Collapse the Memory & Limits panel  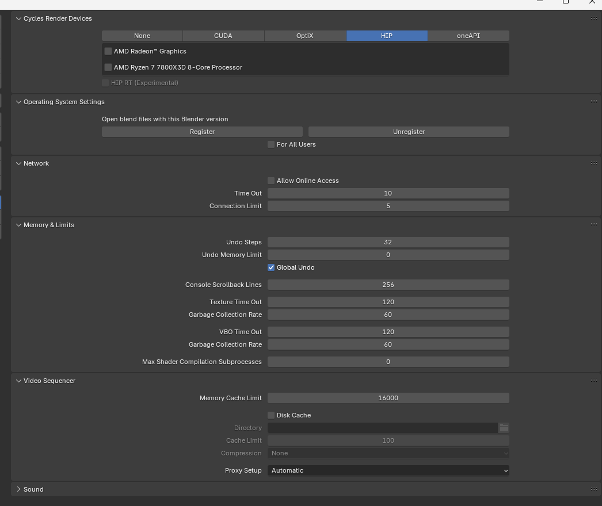18,225
